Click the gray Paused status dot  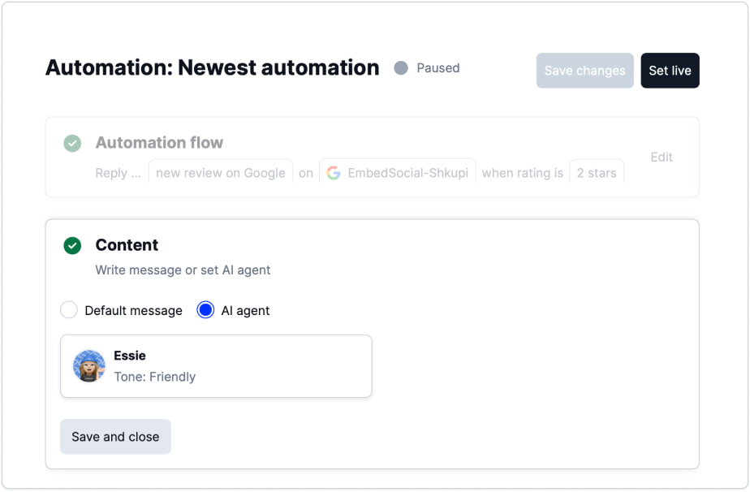tap(401, 68)
